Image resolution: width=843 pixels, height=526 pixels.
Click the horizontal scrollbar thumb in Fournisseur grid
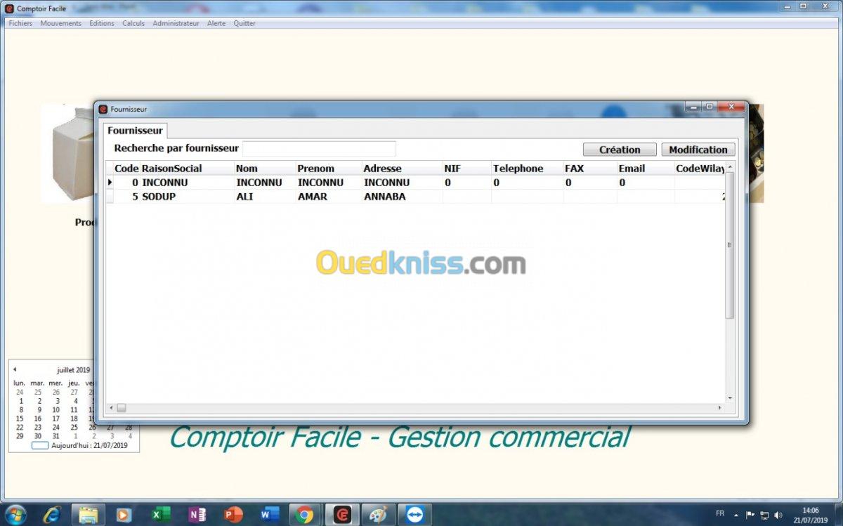pos(122,408)
